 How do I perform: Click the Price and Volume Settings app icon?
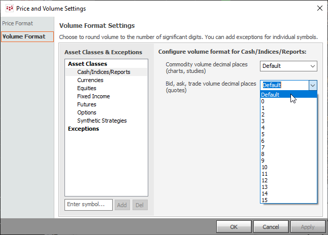[x=9, y=9]
